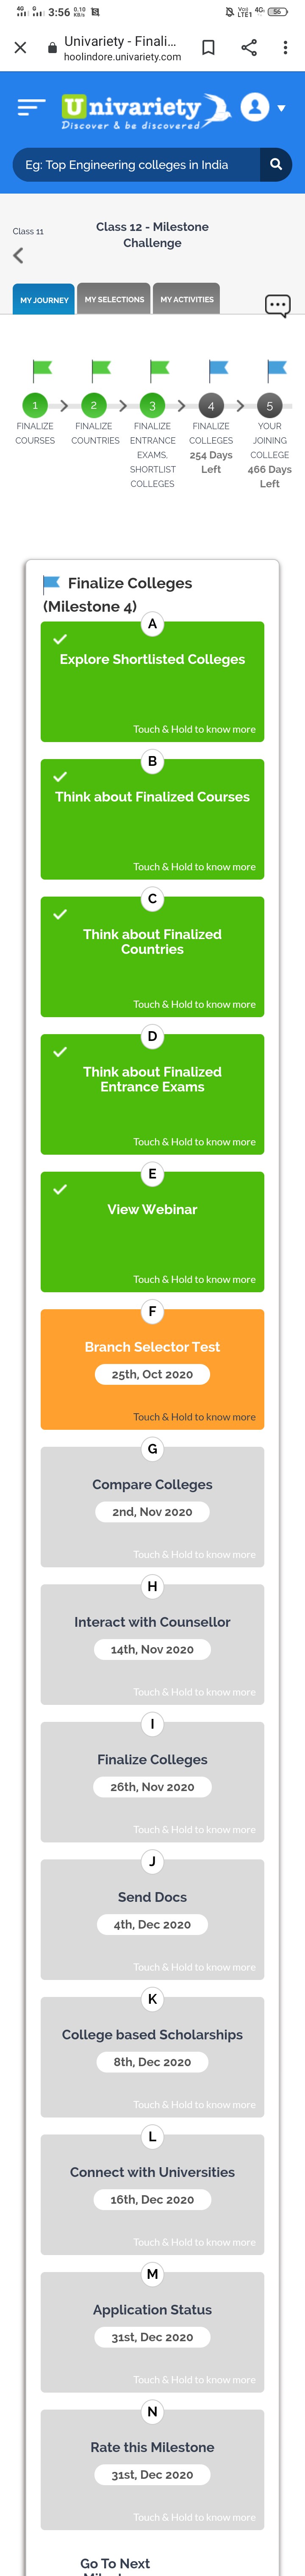Go back using Class 11 chevron
This screenshot has height=2576, width=305.
click(18, 256)
